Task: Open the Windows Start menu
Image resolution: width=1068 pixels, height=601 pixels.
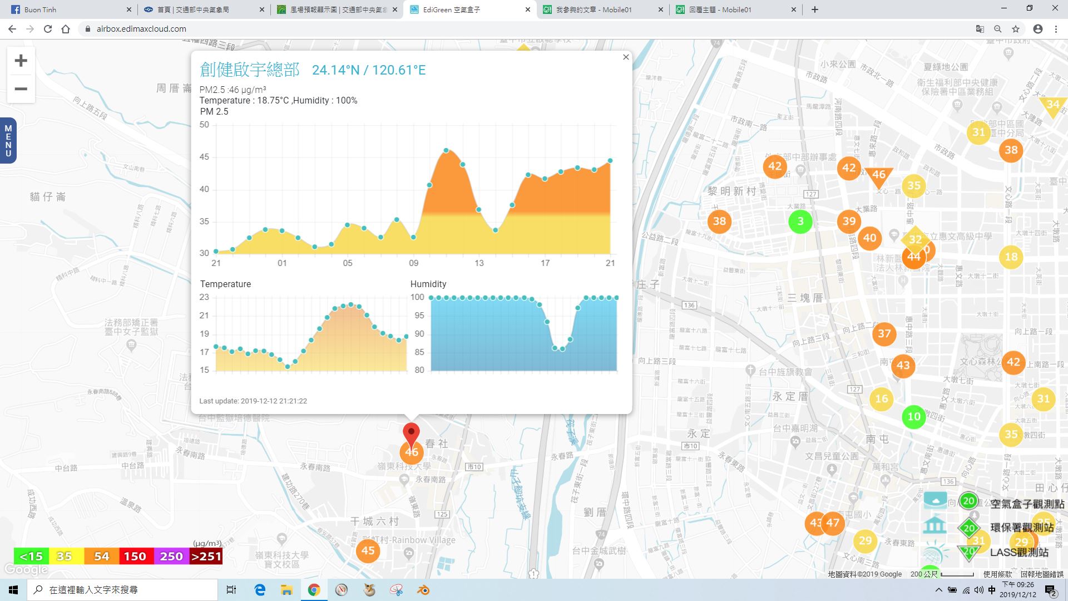Action: pos(13,590)
